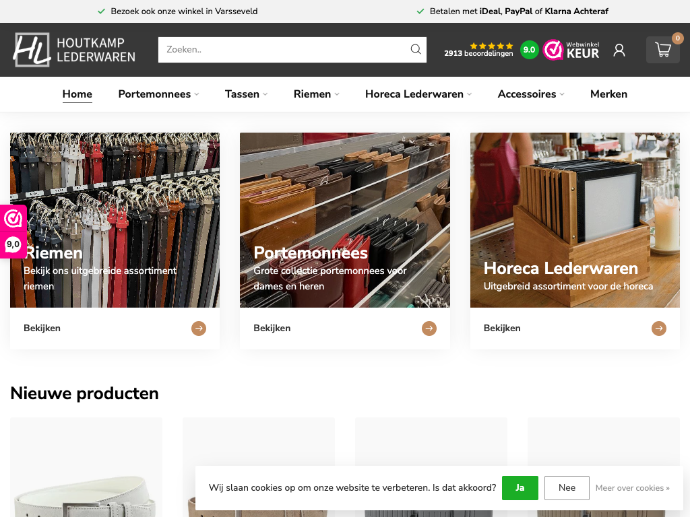Click the arrow icon on Riemen card
Screen dimensions: 690x517
(x=199, y=329)
